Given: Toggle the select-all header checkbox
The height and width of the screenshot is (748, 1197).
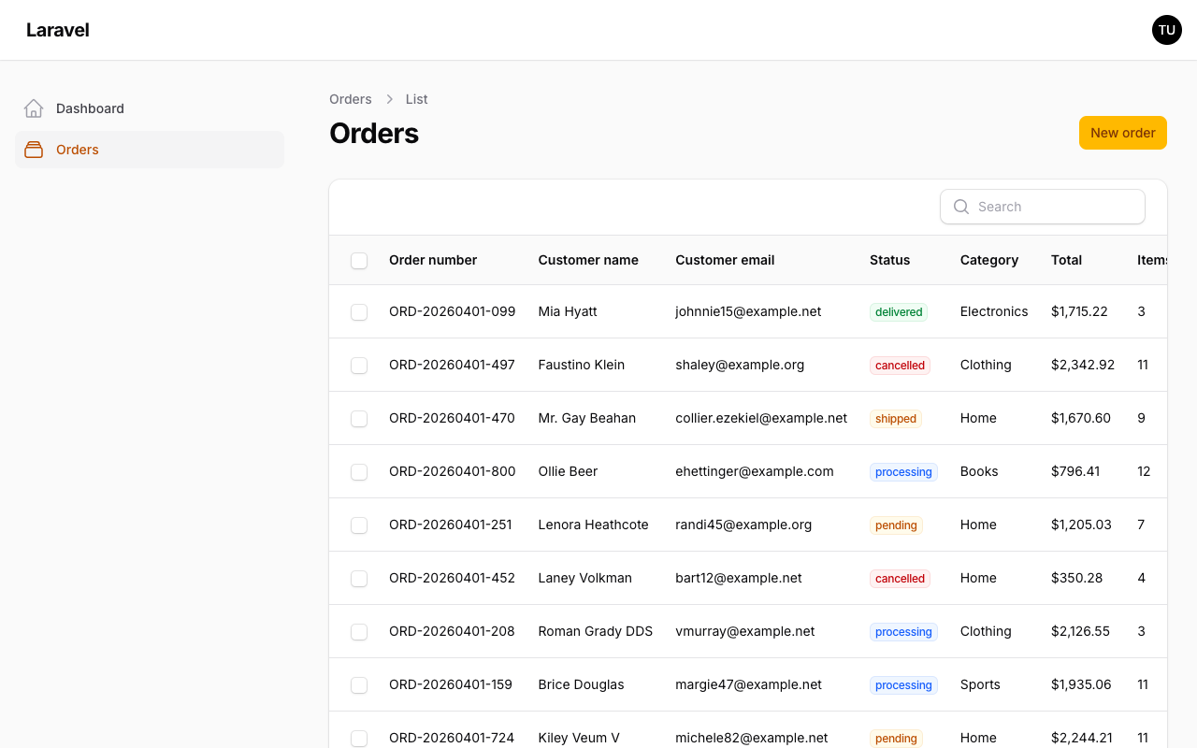Looking at the screenshot, I should pyautogui.click(x=359, y=261).
